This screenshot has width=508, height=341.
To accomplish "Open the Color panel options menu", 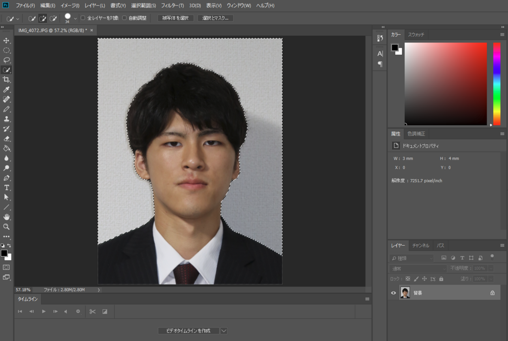I will (502, 34).
